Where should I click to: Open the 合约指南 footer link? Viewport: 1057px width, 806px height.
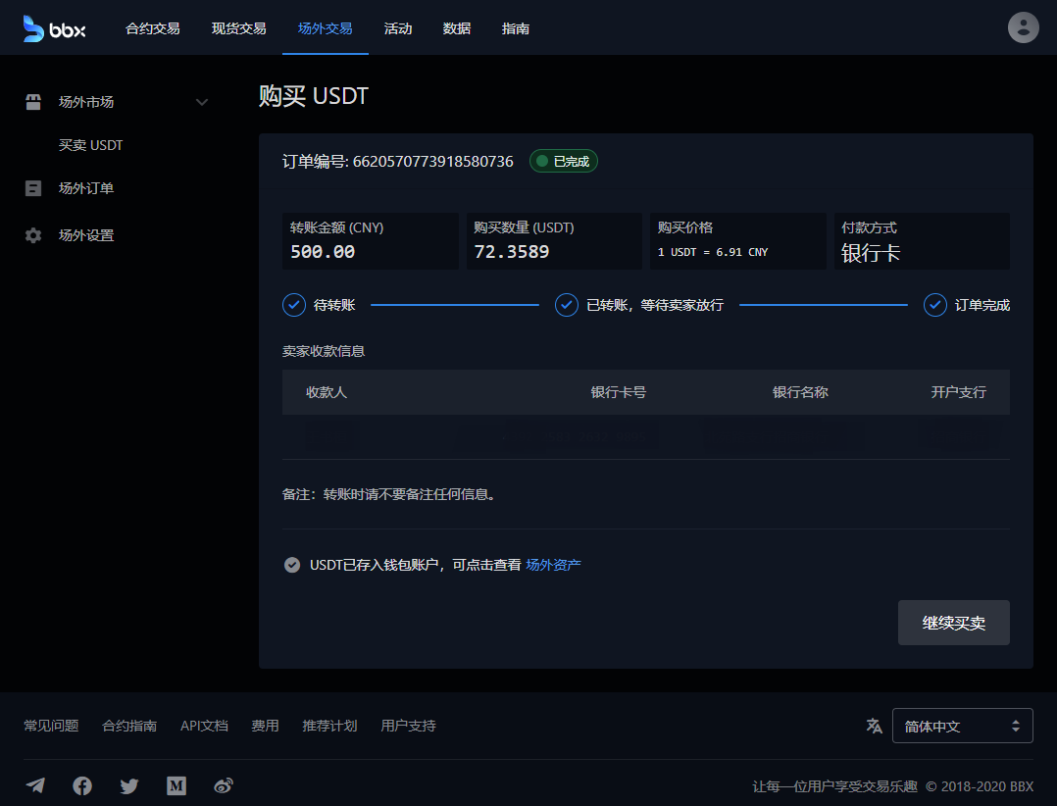[129, 726]
